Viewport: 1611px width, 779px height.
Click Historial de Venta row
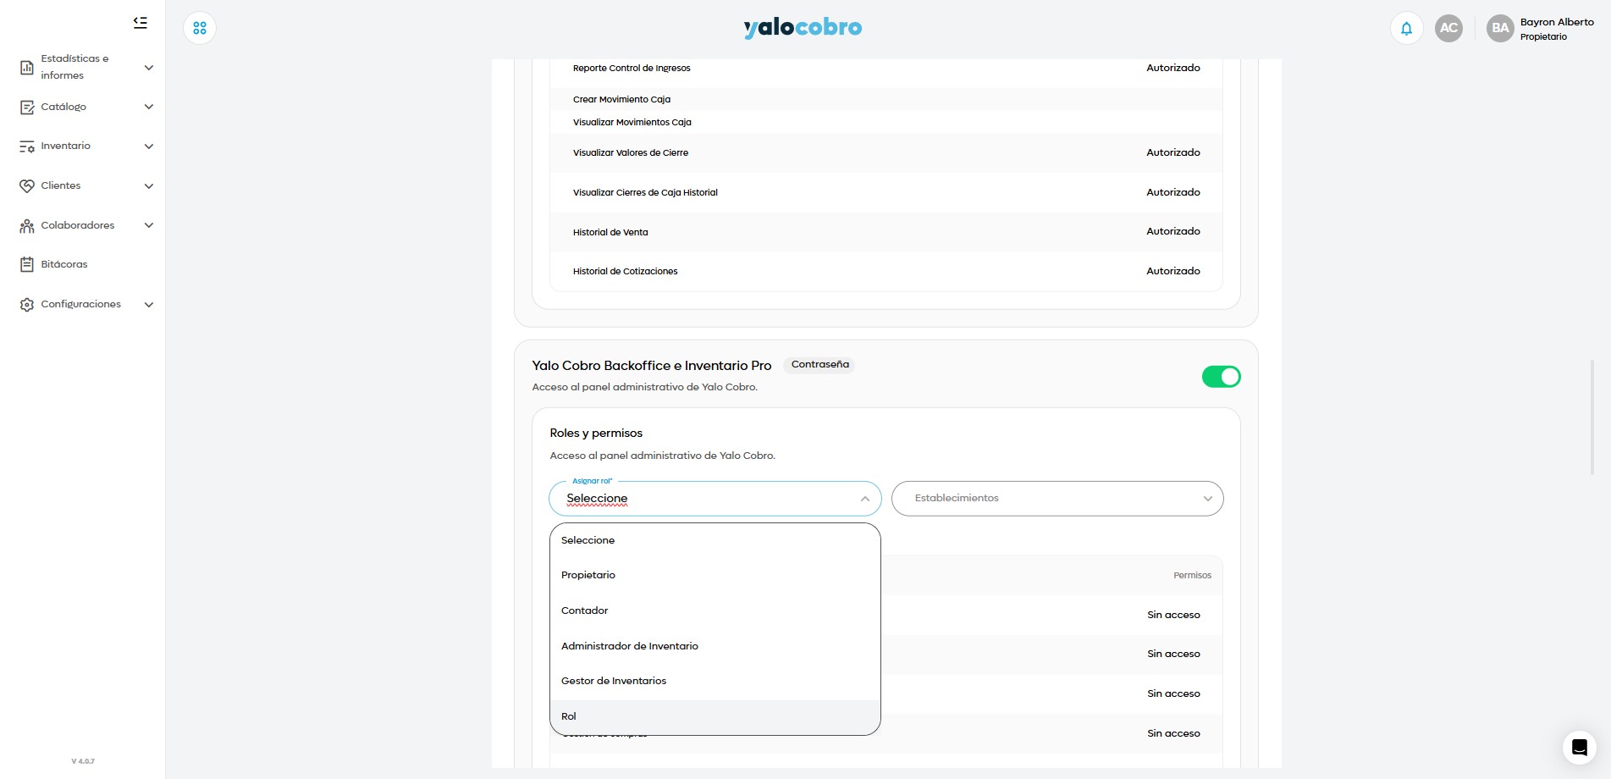[x=885, y=232]
